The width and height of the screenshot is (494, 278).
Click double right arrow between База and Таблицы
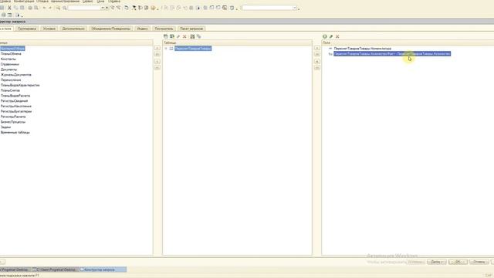pos(157,54)
